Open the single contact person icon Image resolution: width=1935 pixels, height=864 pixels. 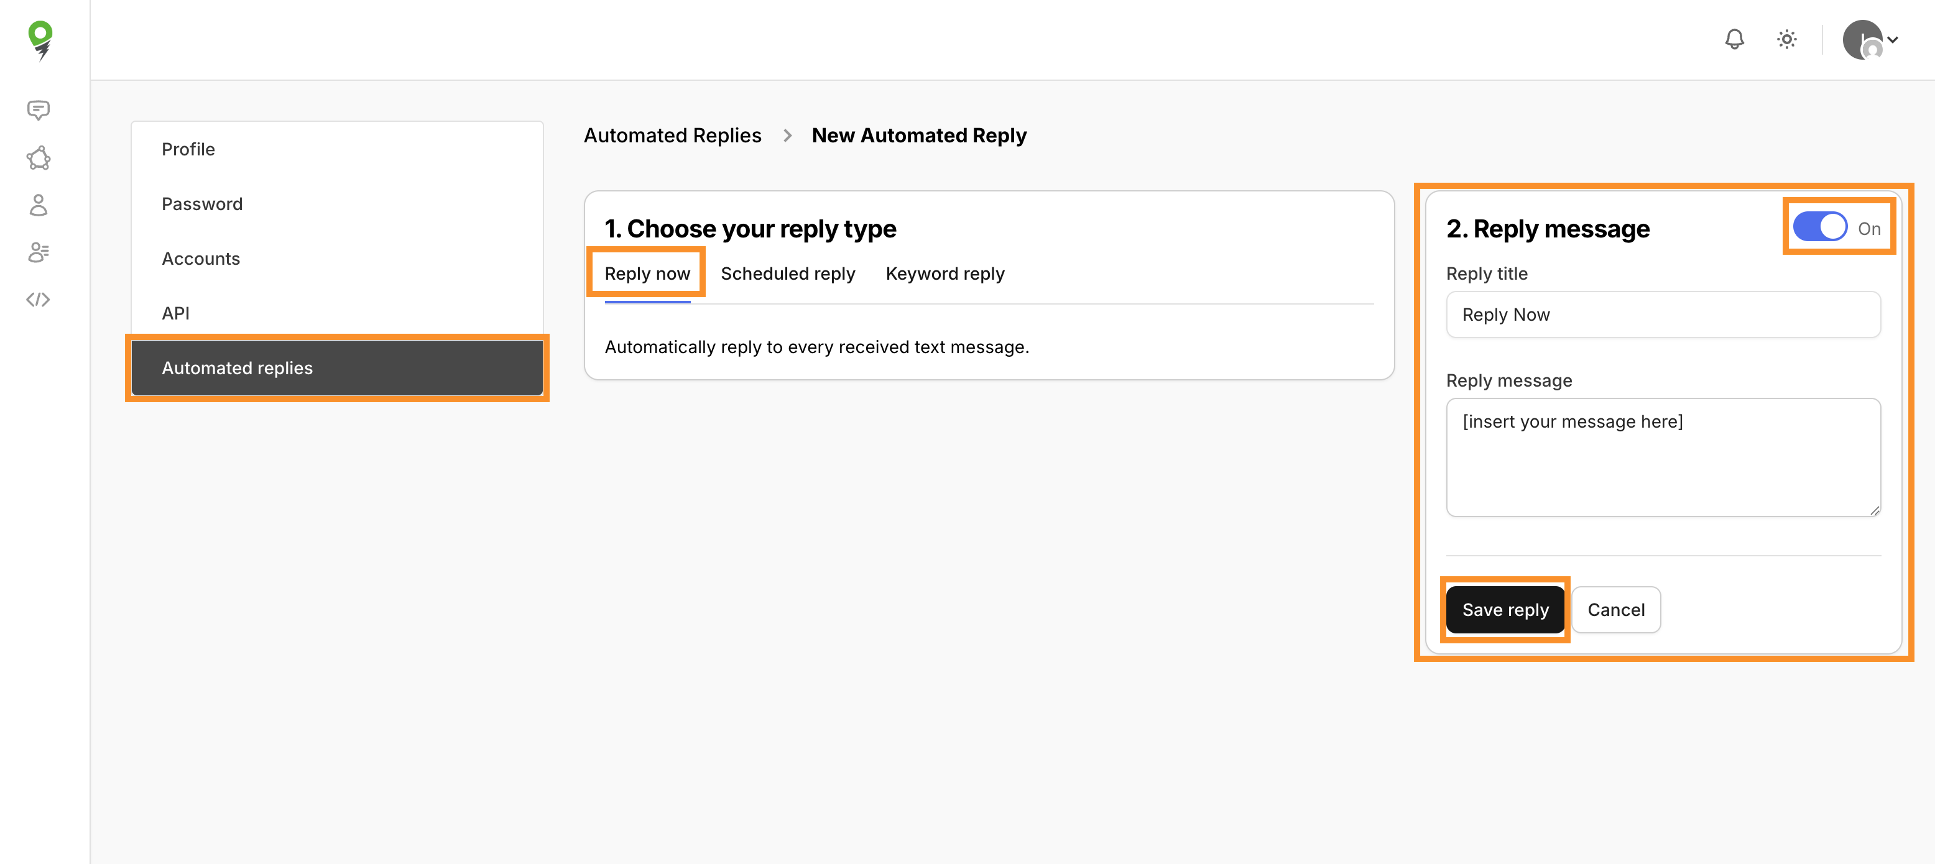click(x=39, y=205)
